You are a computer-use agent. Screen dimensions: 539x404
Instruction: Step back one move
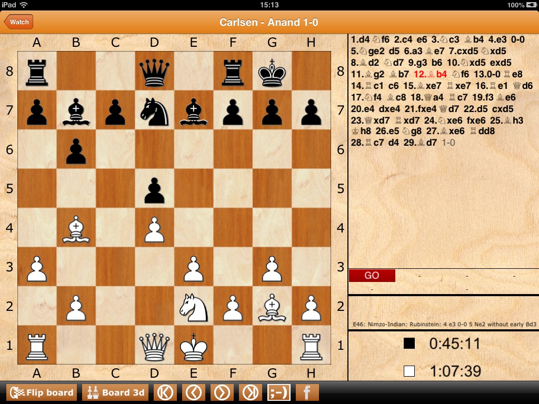tap(194, 392)
